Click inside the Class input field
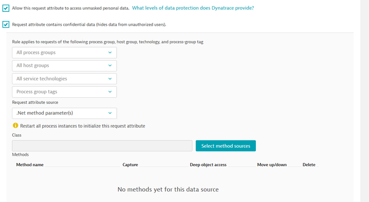Viewport: 369px width, 202px height. [x=102, y=146]
